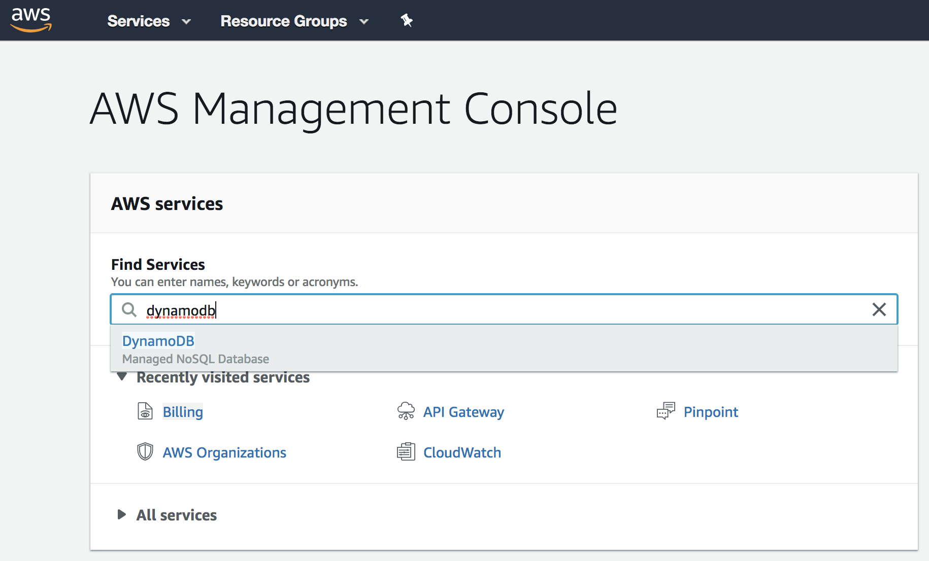929x561 pixels.
Task: Expand the Services dropdown arrow
Action: pyautogui.click(x=186, y=22)
